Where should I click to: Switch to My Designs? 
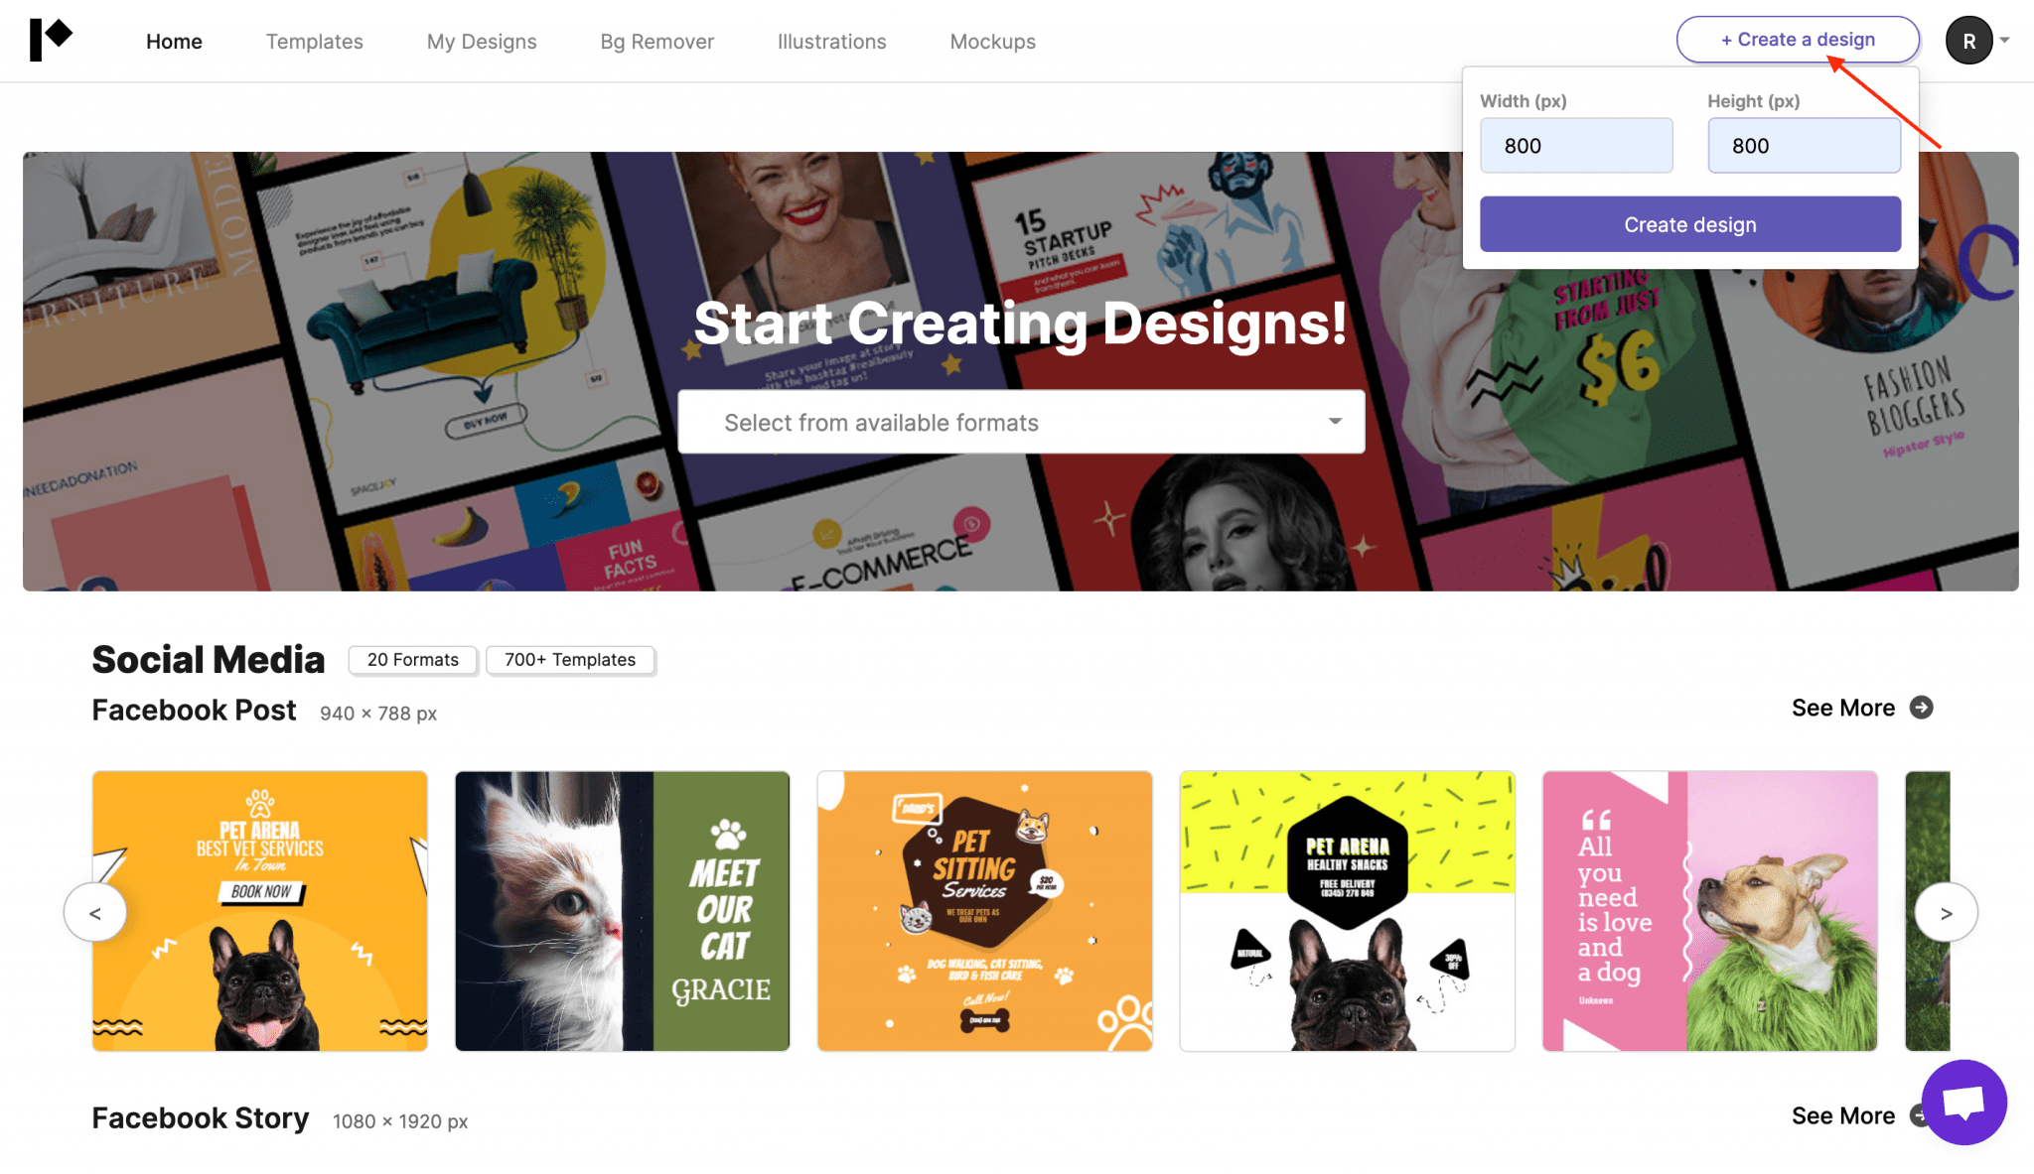482,42
